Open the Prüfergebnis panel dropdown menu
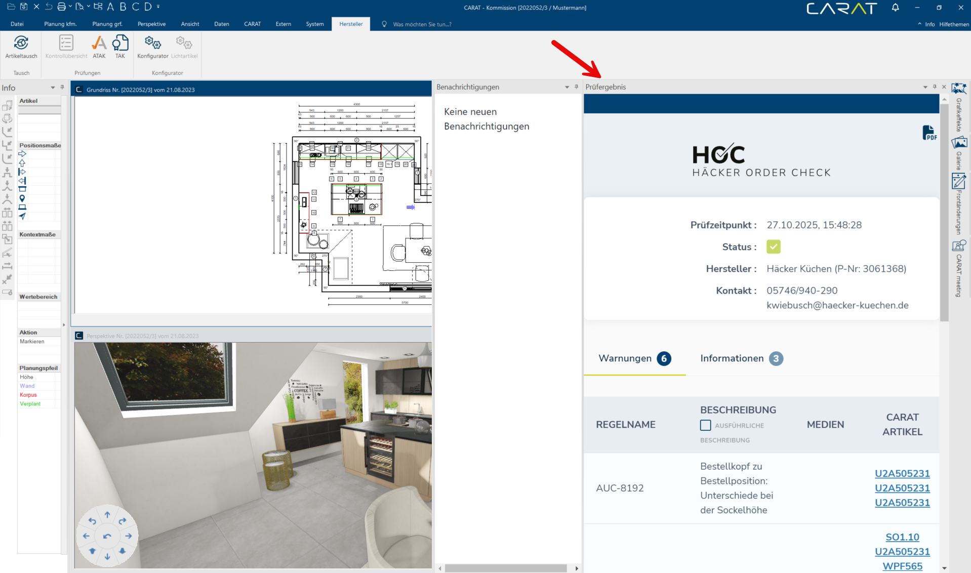971x573 pixels. (925, 87)
